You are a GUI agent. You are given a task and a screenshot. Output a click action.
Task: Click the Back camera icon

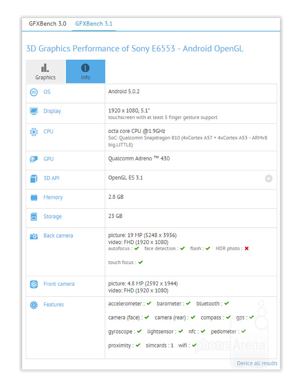34,236
